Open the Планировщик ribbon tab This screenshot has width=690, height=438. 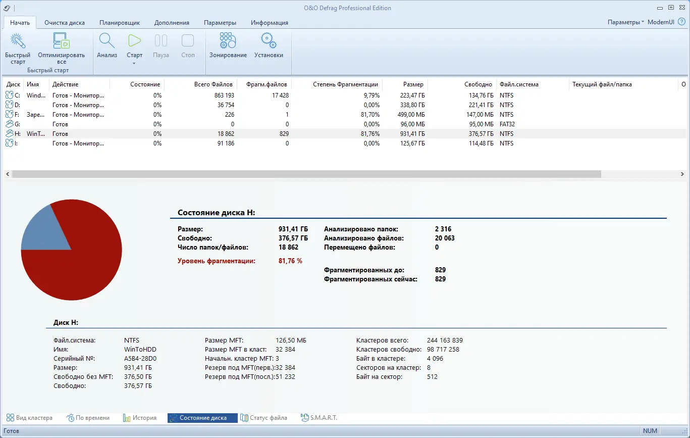tap(120, 23)
